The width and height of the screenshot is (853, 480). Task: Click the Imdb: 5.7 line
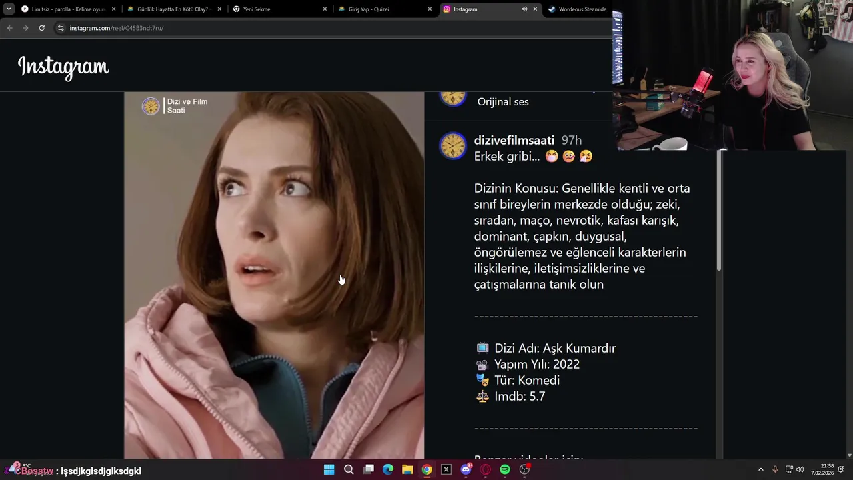[511, 396]
